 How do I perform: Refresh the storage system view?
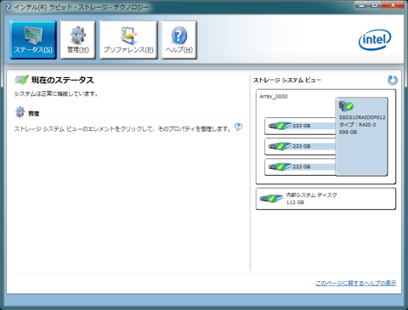(x=393, y=81)
